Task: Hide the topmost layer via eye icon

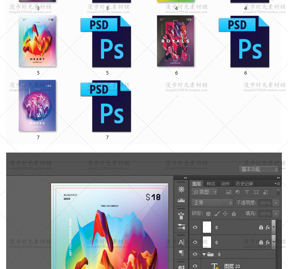Action: point(195,227)
